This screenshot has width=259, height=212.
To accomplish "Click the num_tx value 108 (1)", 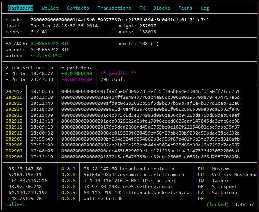I will pos(149,44).
